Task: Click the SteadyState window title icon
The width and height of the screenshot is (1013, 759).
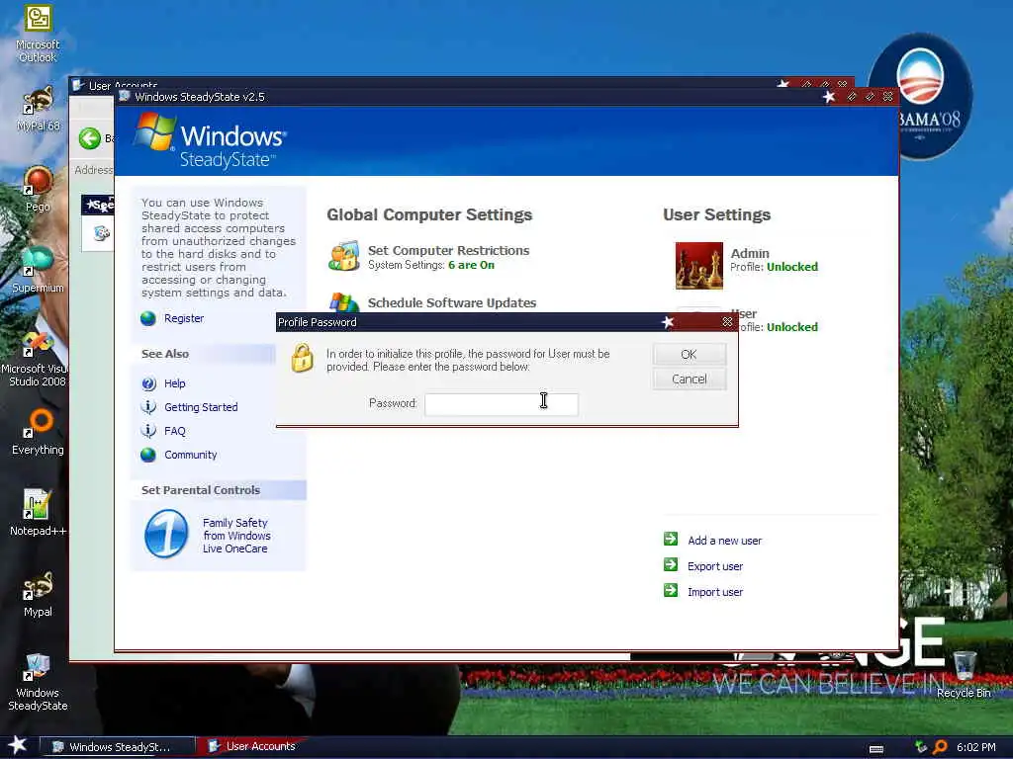Action: click(x=125, y=97)
